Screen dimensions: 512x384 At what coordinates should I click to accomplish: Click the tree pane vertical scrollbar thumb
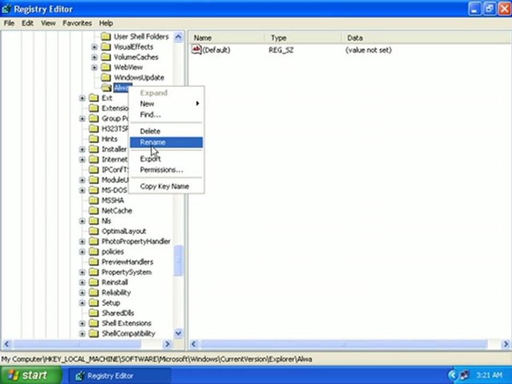[178, 261]
